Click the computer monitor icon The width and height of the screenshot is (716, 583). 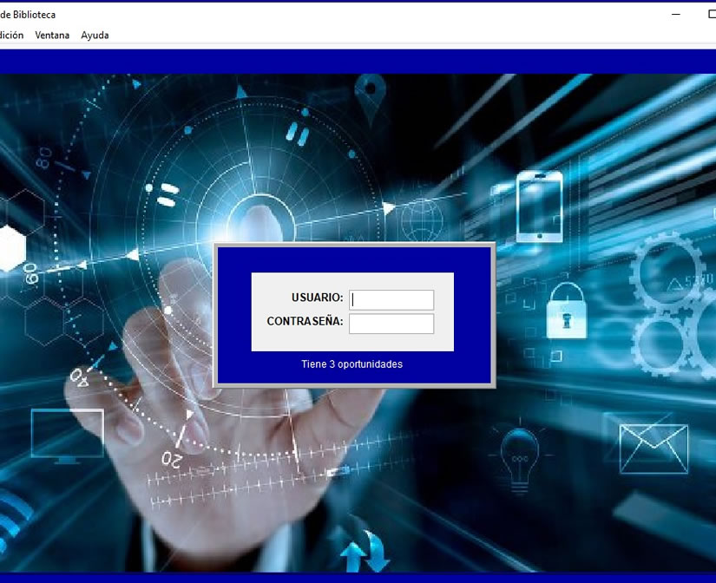click(67, 436)
